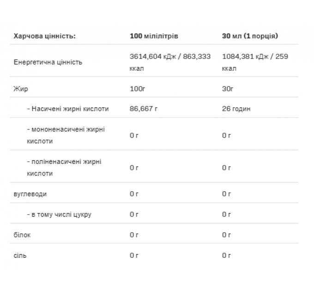Click the '1084,381 кДж / 259 ккал' value
This screenshot has width=314, height=291.
255,62
